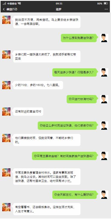Tap the 09:35 clock in status bar
111x219 pixels.
(x=59, y=4)
